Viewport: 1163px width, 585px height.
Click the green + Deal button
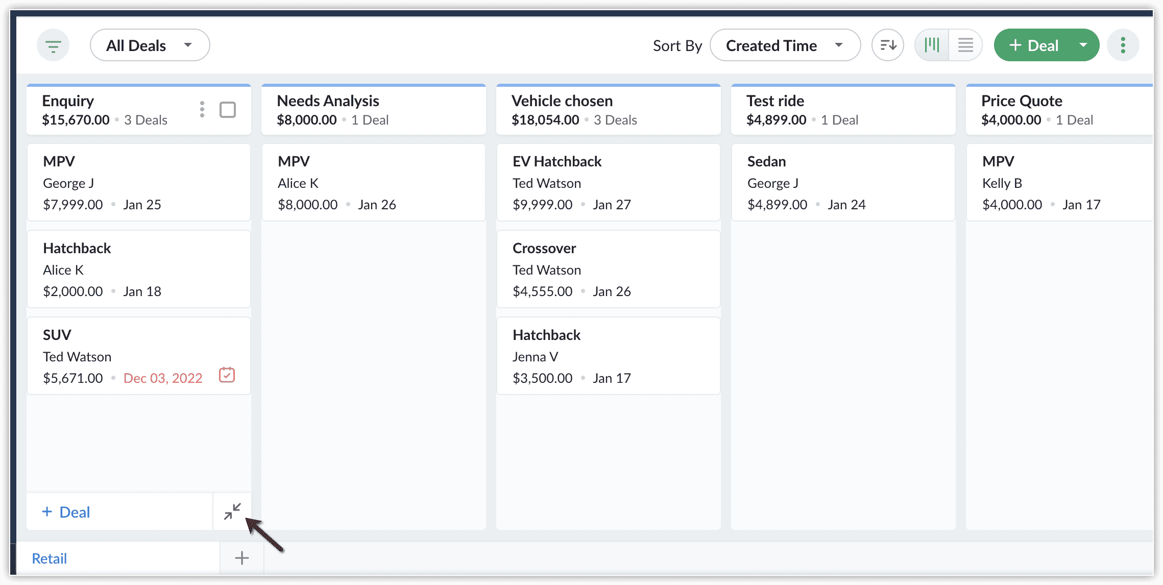(1033, 45)
